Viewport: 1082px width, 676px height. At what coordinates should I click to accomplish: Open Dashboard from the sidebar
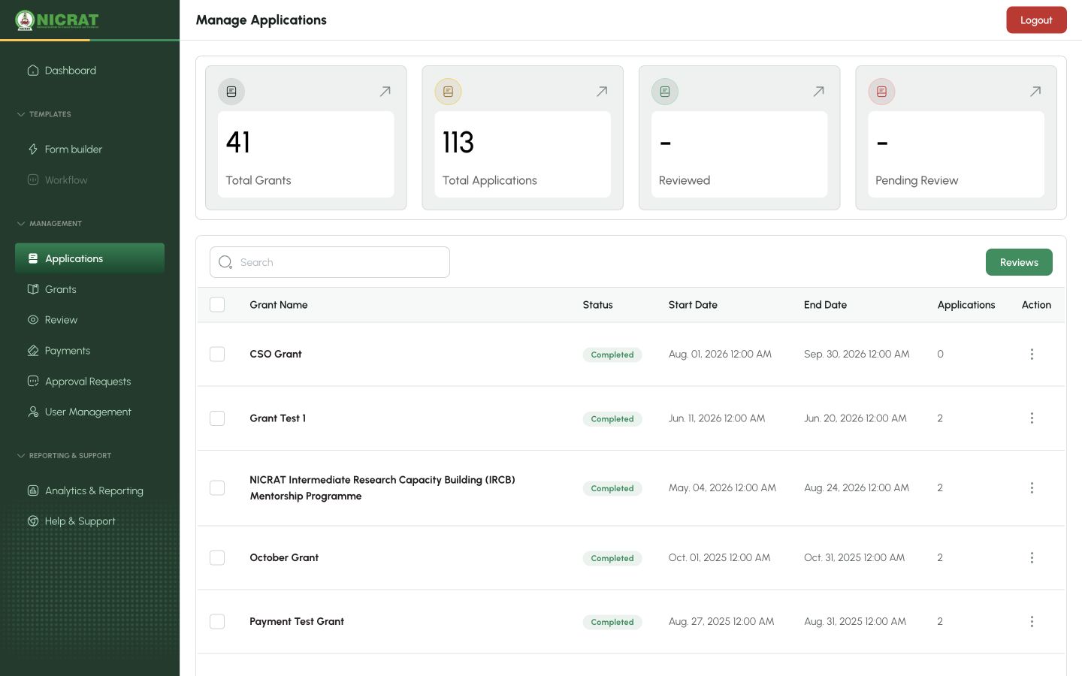[x=89, y=71]
